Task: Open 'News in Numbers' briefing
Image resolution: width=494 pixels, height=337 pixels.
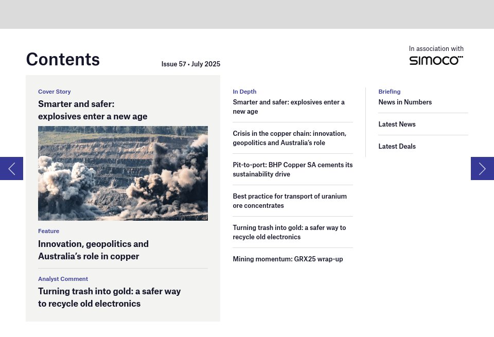Action: (x=405, y=102)
